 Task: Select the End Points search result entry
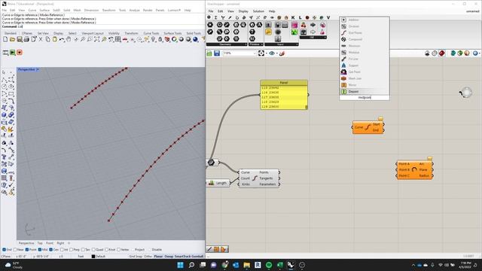(365, 33)
